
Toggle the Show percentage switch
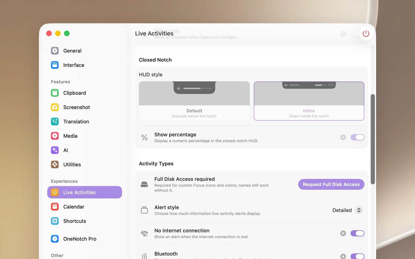point(357,137)
